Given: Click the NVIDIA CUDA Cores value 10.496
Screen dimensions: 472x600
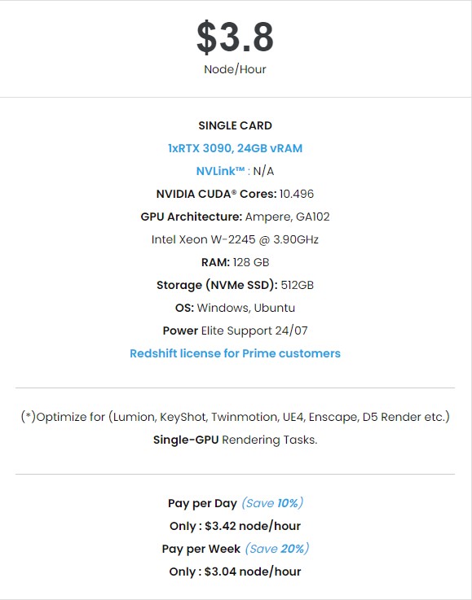Looking at the screenshot, I should pos(297,194).
